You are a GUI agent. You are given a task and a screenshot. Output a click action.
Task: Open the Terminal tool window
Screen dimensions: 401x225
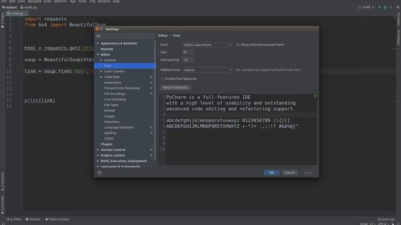(33, 219)
